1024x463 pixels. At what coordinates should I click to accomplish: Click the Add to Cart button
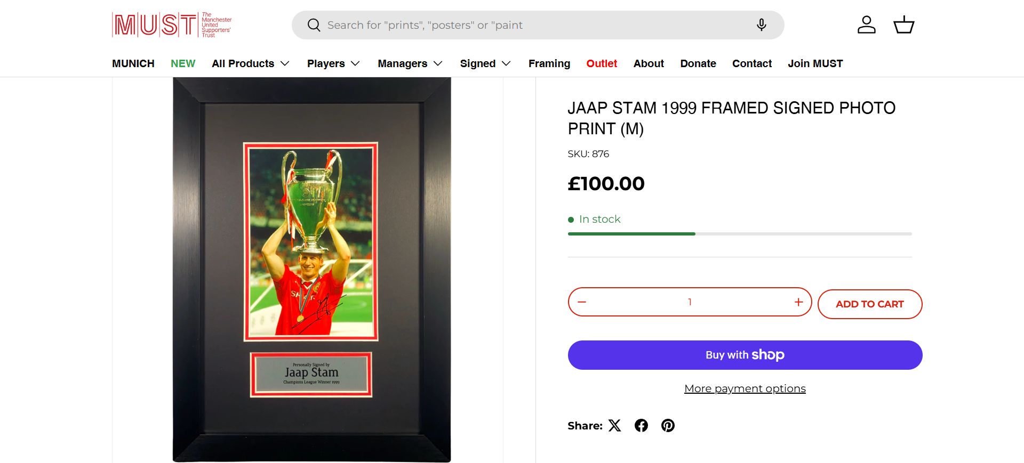pos(869,304)
